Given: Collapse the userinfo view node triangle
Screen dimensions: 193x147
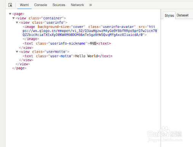Looking at the screenshot, I should point(17,23).
